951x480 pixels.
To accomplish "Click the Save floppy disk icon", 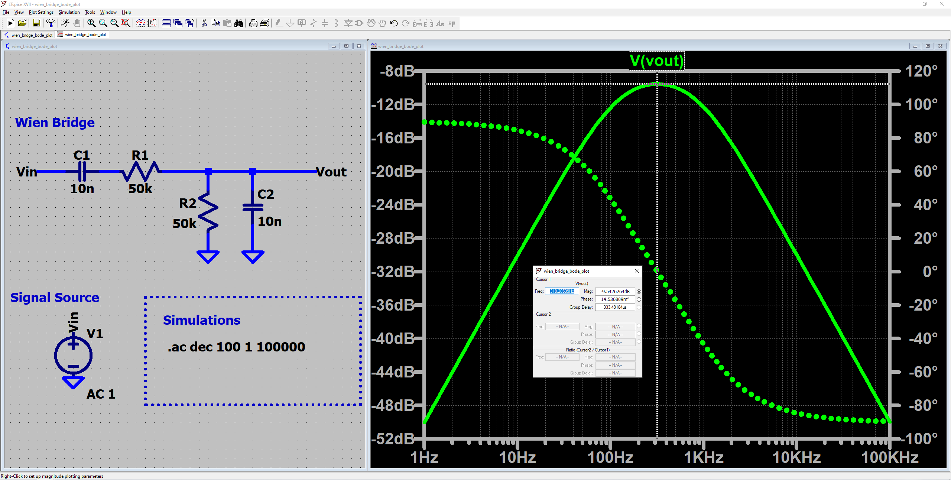I will tap(36, 23).
